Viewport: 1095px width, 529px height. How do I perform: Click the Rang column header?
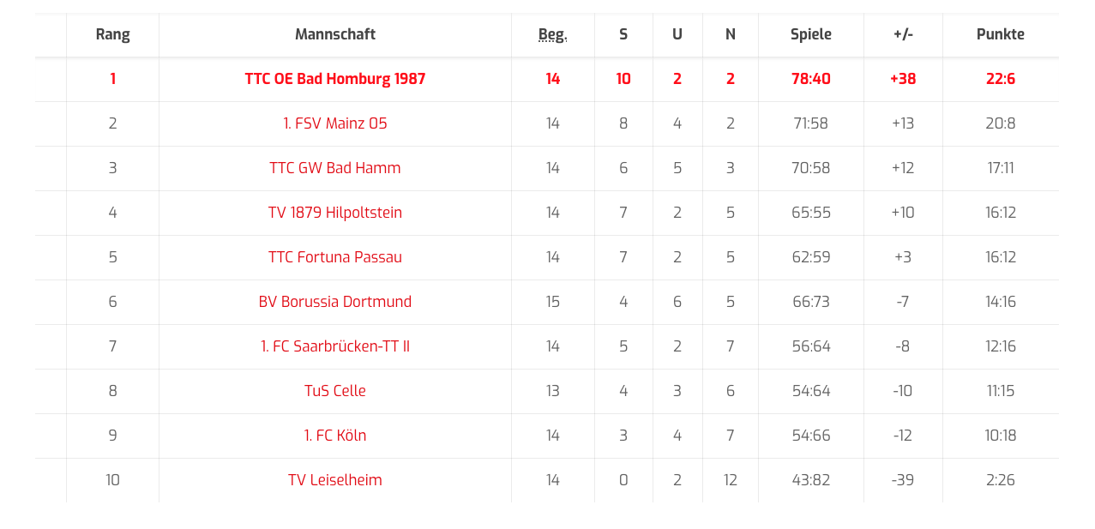(x=112, y=34)
